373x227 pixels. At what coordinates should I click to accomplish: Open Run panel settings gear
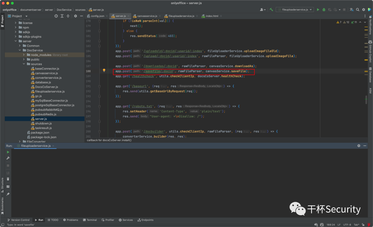359,145
